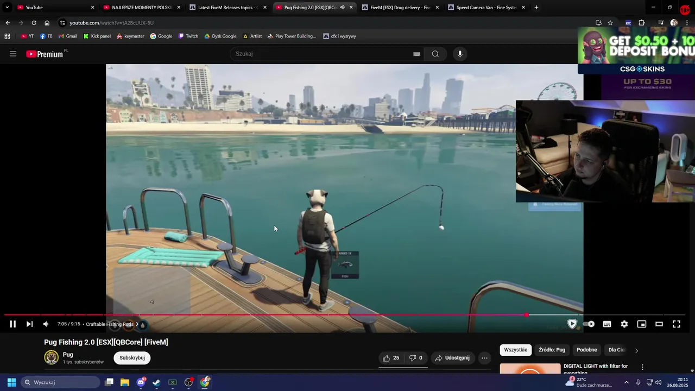Open Pug channel avatar
Image resolution: width=695 pixels, height=391 pixels.
[52, 357]
